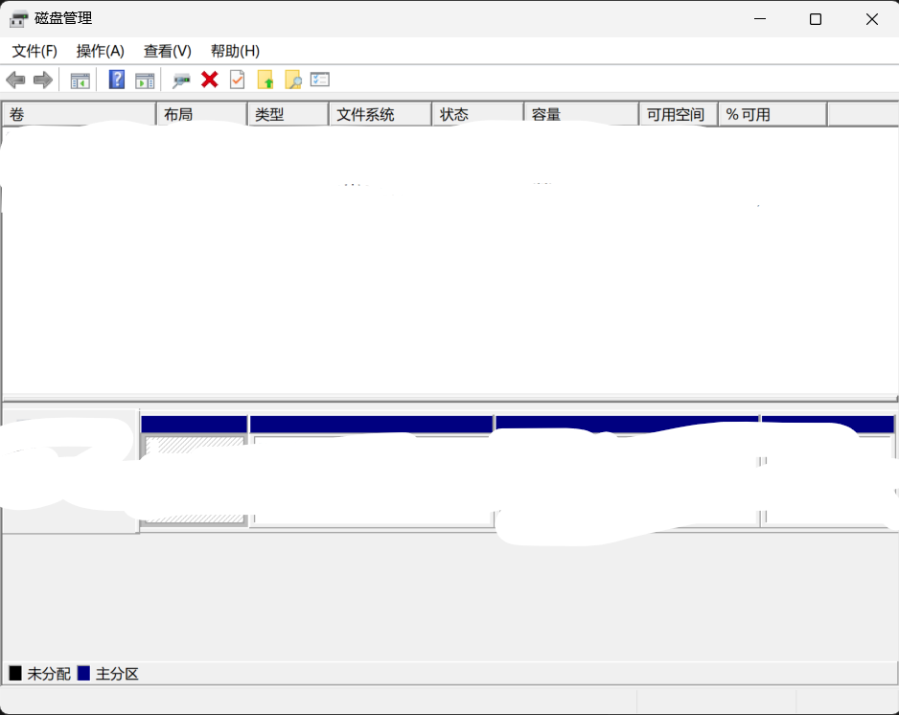899x715 pixels.
Task: Click the Forward navigation arrow
Action: [42, 80]
